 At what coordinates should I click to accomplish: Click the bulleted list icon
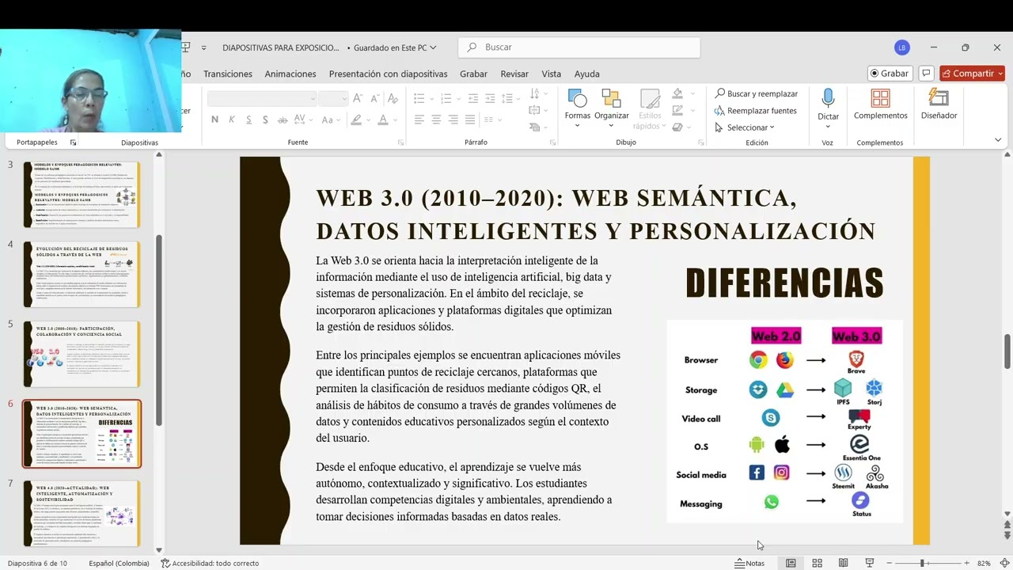tap(419, 98)
